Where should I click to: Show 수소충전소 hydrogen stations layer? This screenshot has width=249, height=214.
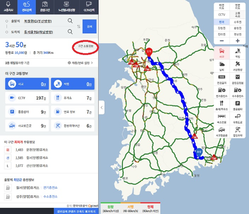[x=238, y=92]
